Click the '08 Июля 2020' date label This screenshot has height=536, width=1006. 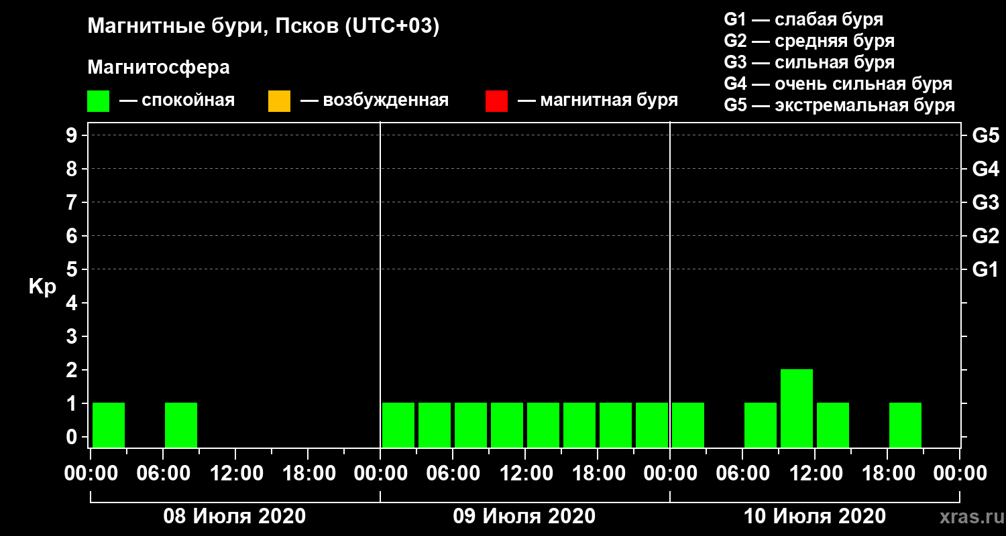pos(235,517)
